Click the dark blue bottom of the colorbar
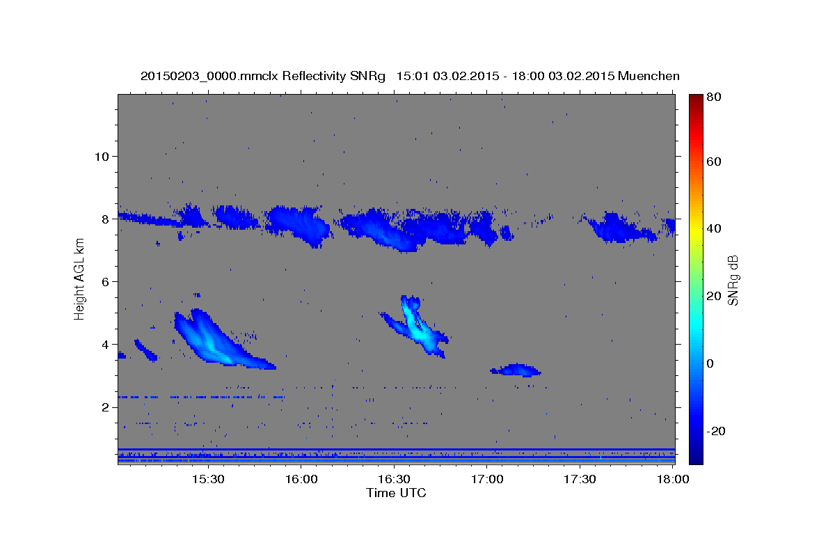This screenshot has height=557, width=835. (695, 456)
